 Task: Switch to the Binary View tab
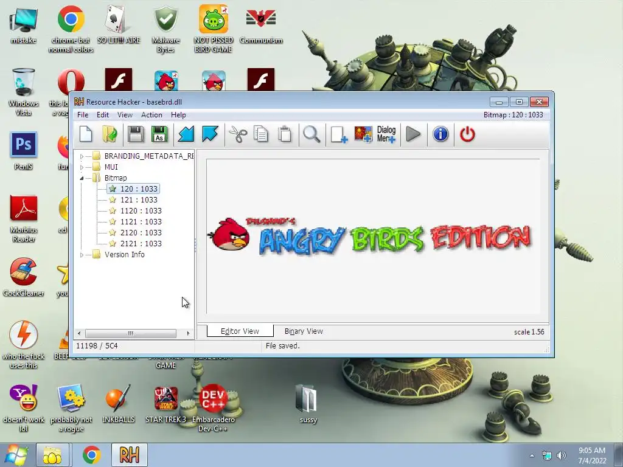(304, 331)
